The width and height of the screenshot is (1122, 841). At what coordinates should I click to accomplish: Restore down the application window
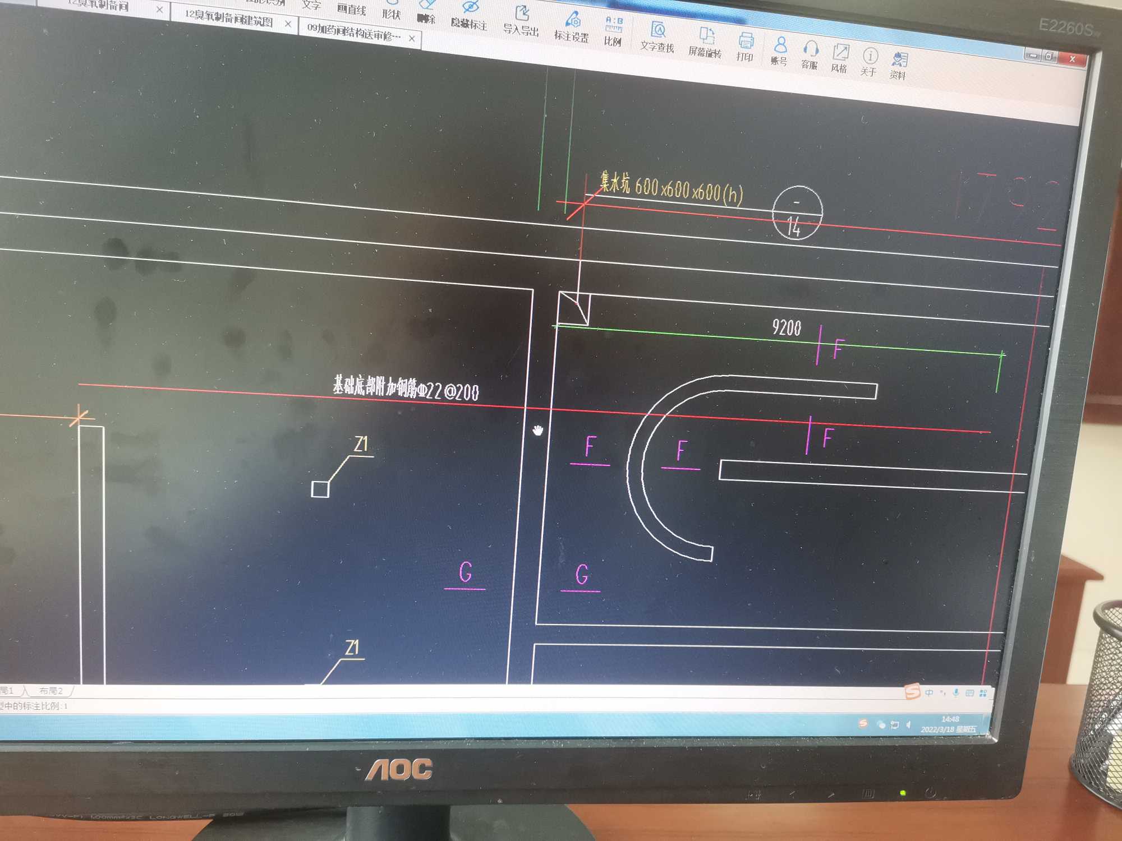[x=1050, y=56]
